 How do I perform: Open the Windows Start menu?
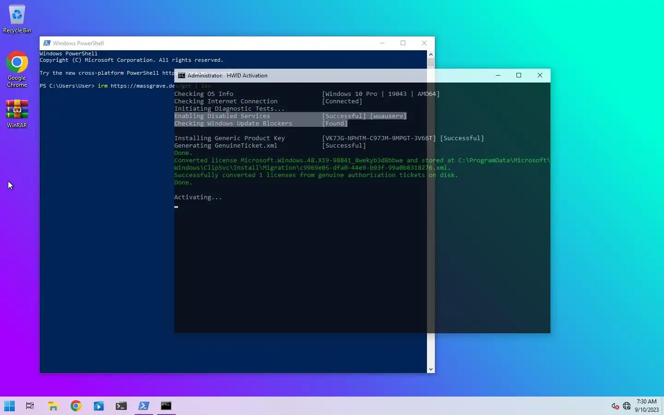tap(9, 406)
